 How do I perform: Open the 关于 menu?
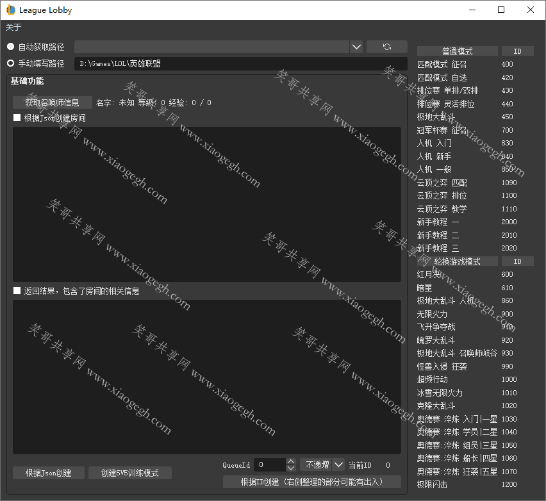[x=13, y=27]
